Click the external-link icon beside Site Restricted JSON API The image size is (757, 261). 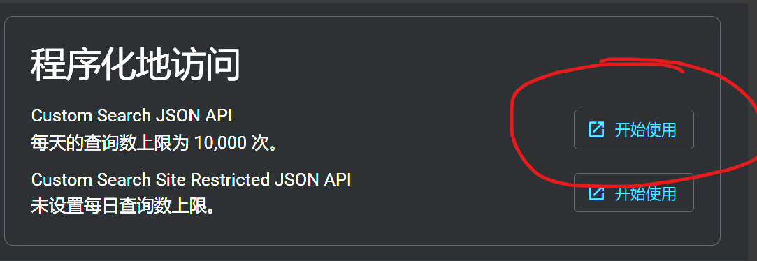596,193
